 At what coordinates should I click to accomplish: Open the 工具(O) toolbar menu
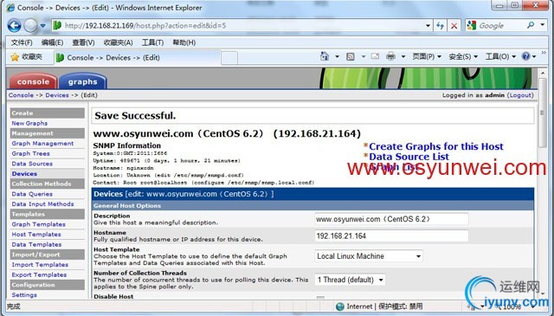500,56
